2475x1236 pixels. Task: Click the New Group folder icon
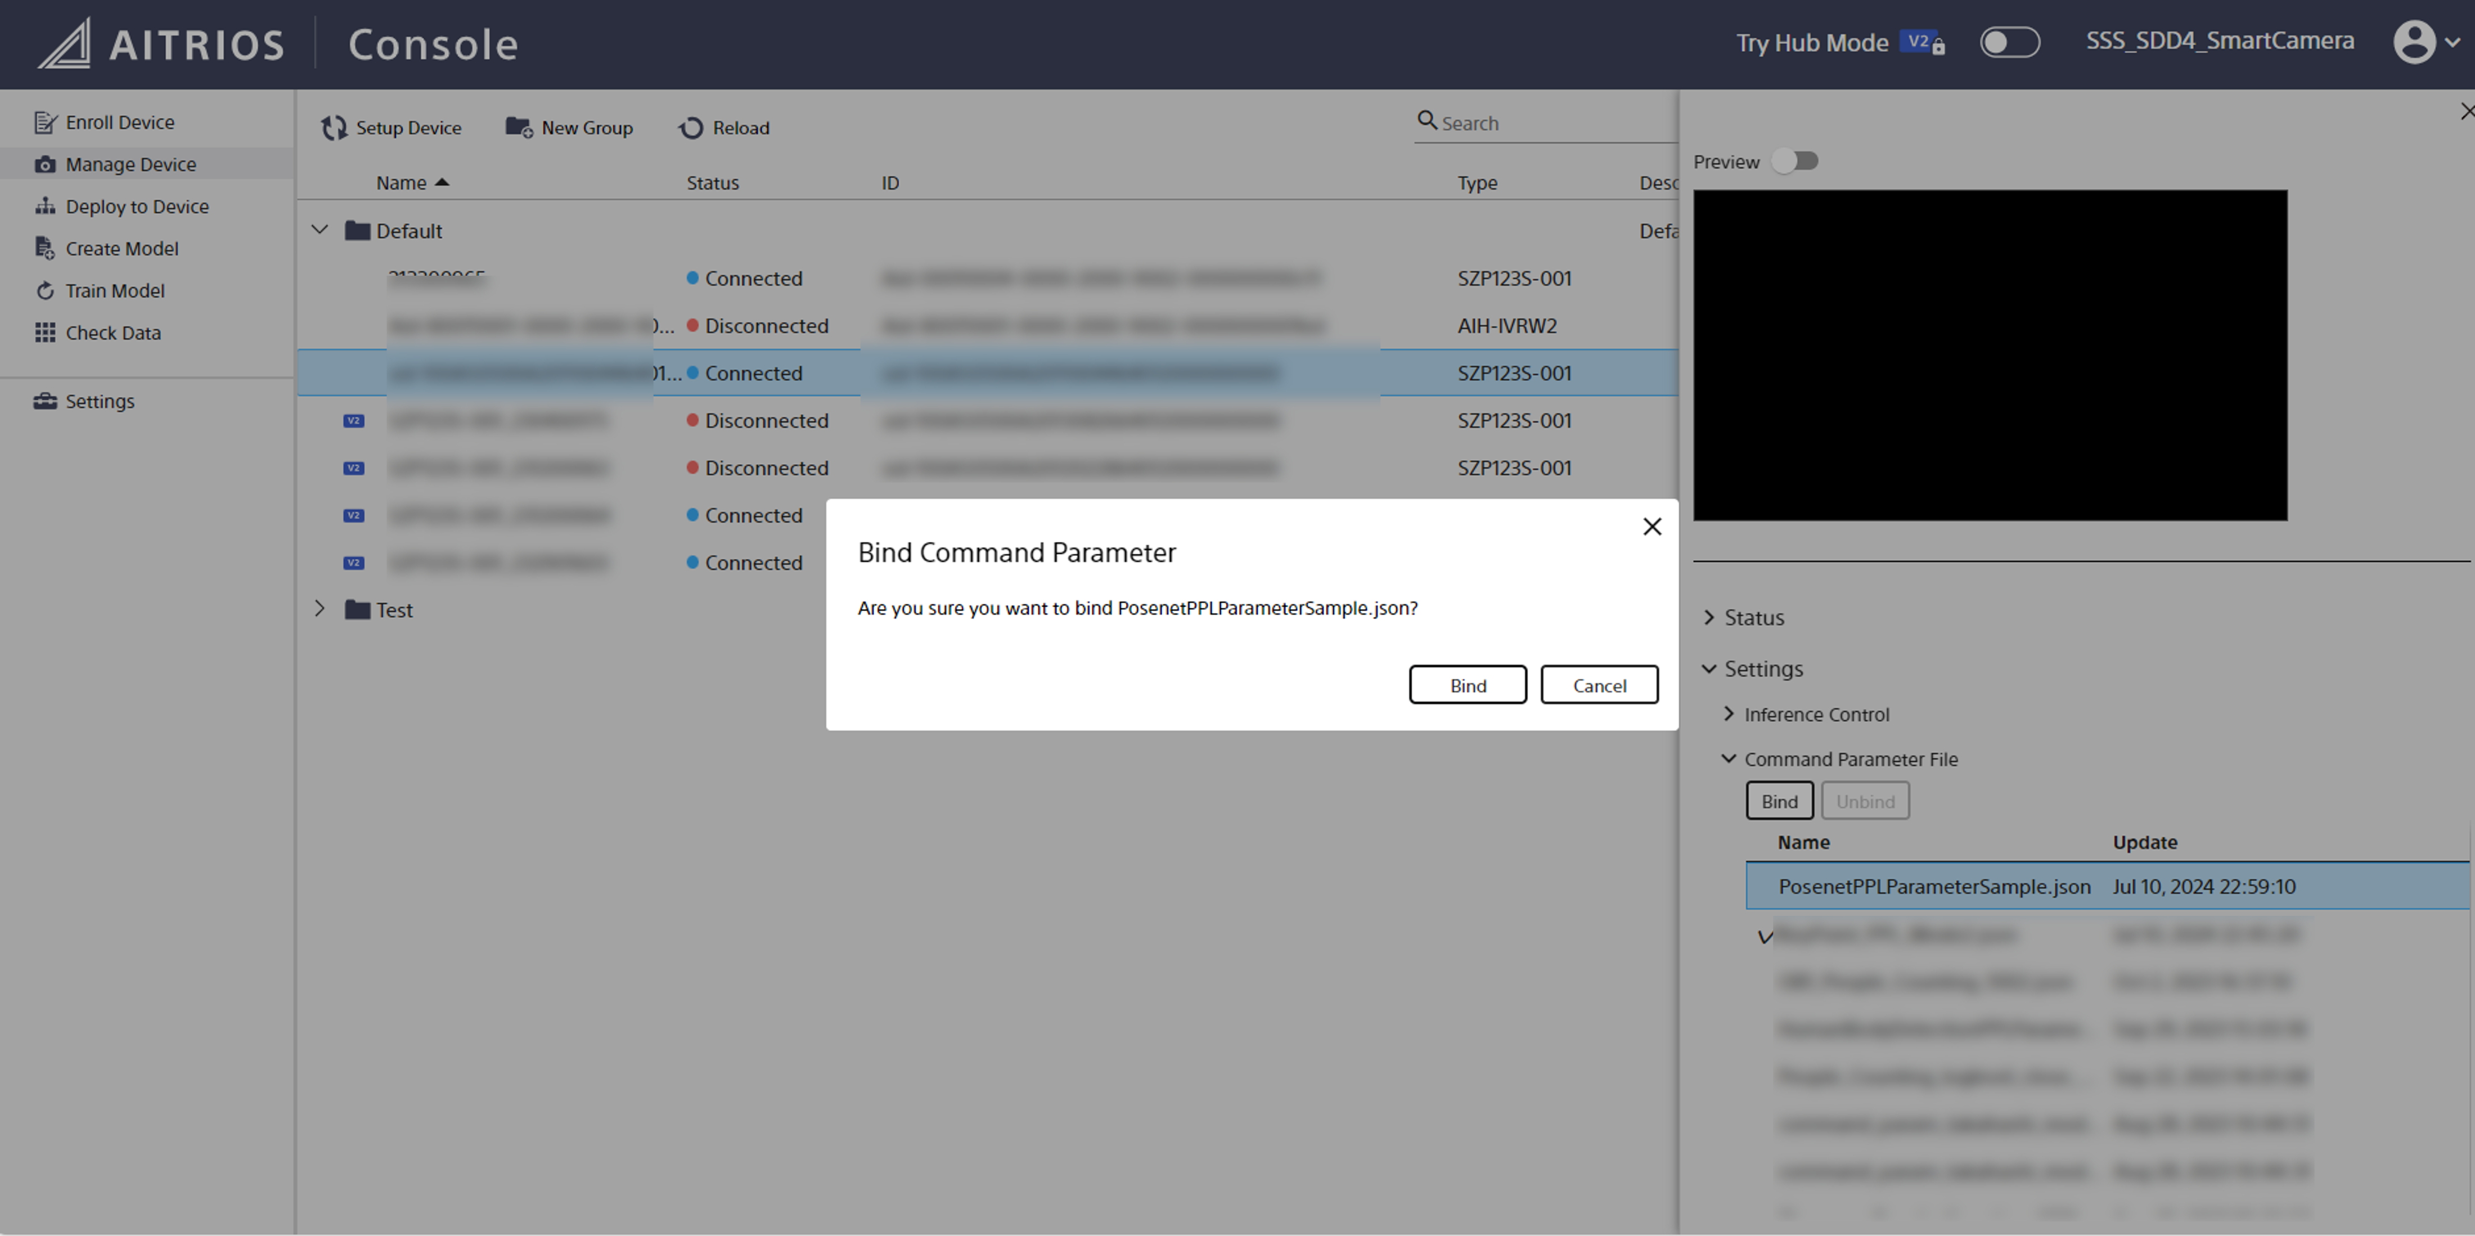[519, 128]
